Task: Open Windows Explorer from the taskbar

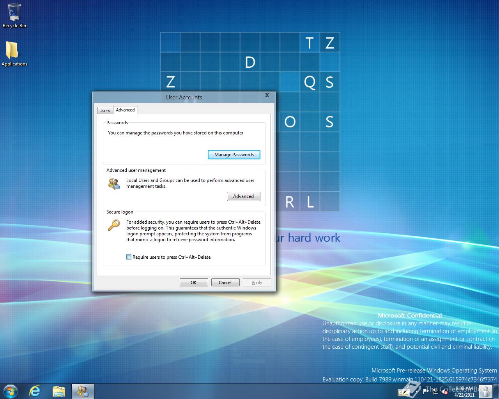Action: coord(59,391)
